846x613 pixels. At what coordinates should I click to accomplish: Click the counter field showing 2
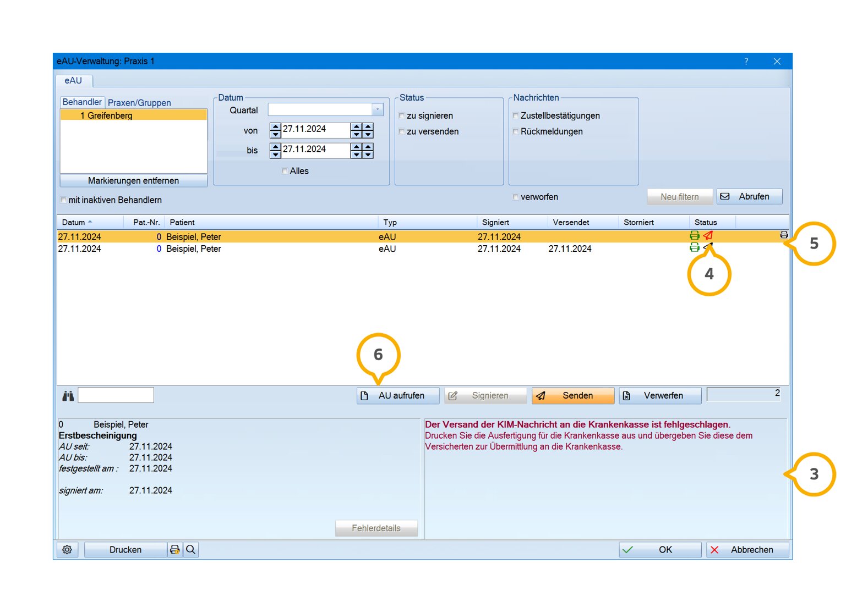pyautogui.click(x=744, y=394)
